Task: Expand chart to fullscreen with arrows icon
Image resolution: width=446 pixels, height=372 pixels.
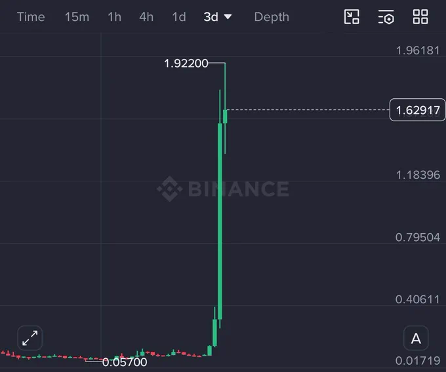Action: point(30,338)
